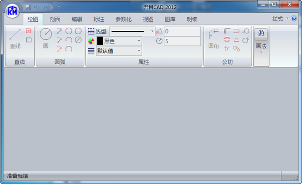The image size is (302, 184).
Task: Select the large 直线 line drawing tool
Action: 15,38
